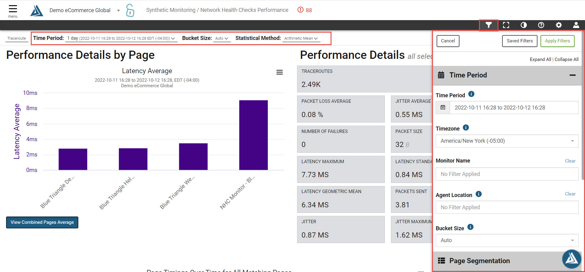Enter fullscreen mode
585x272 pixels.
point(506,25)
